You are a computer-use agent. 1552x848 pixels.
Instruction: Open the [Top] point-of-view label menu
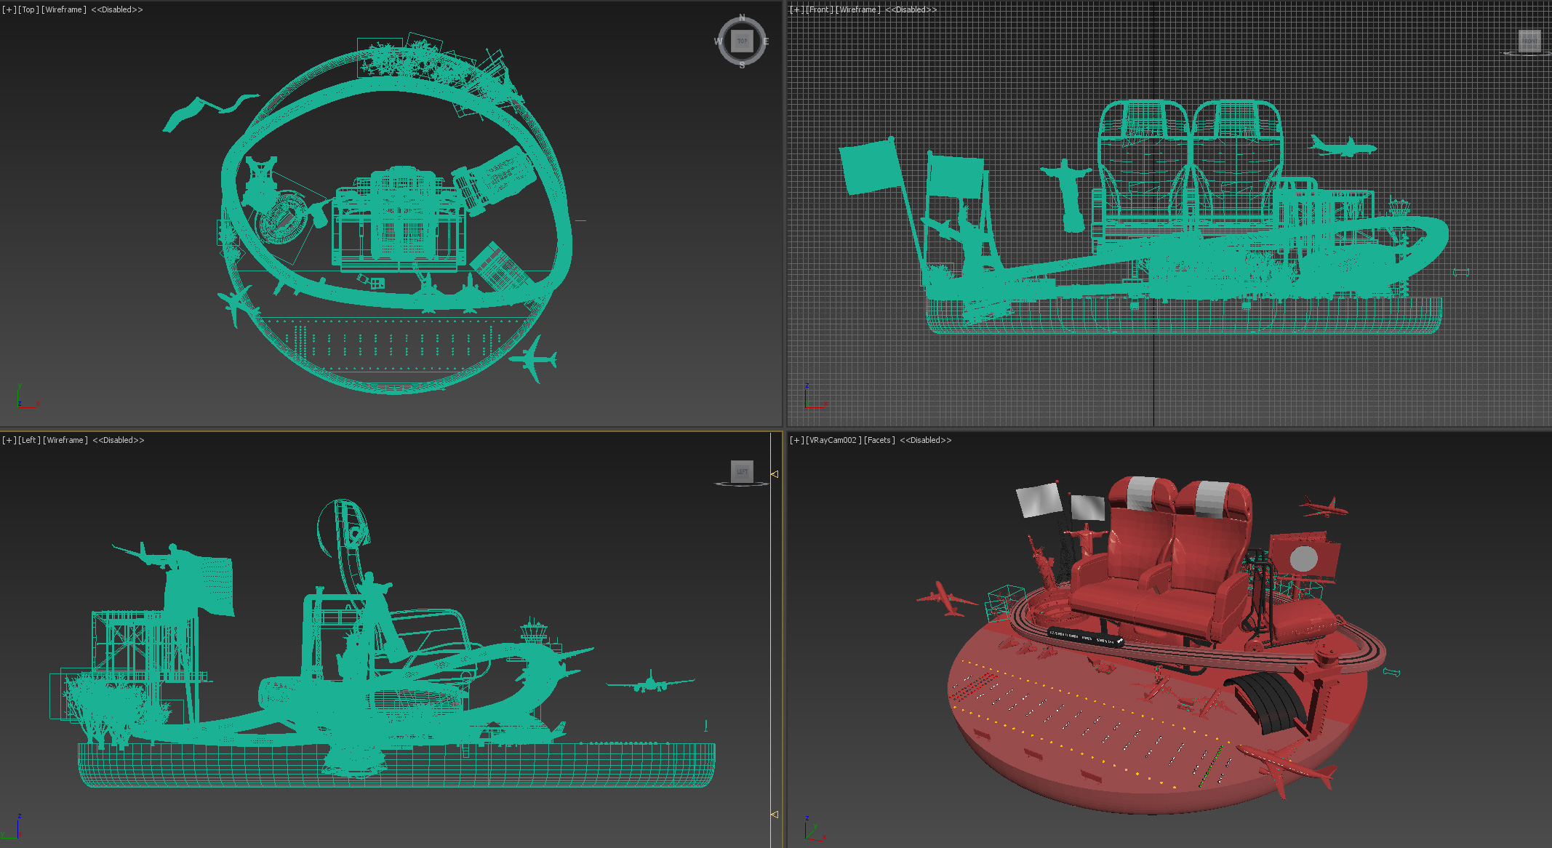pos(28,9)
